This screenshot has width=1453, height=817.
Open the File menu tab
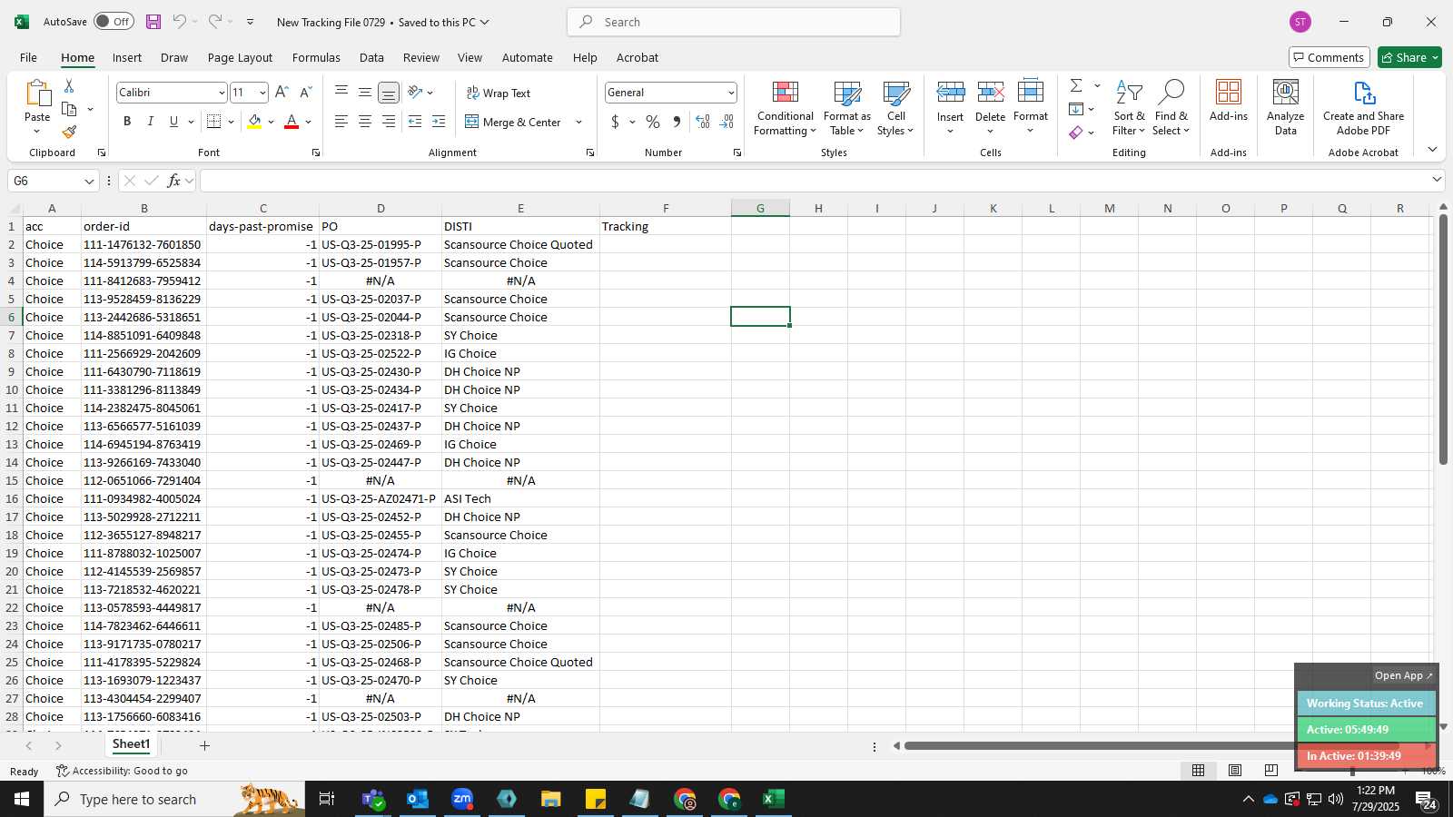pos(28,57)
